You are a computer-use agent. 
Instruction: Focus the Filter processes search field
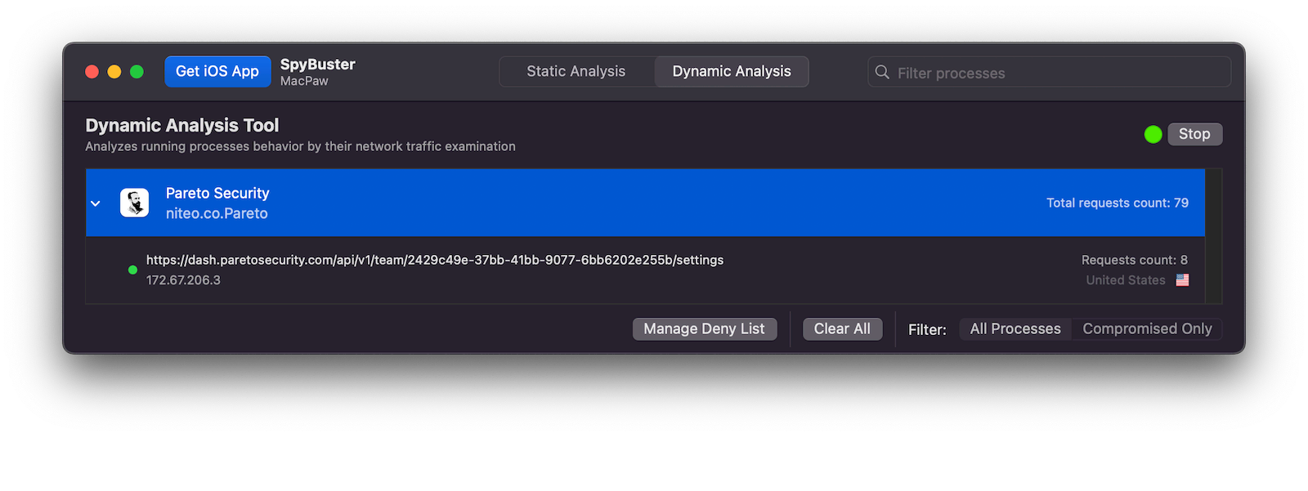tap(1049, 73)
